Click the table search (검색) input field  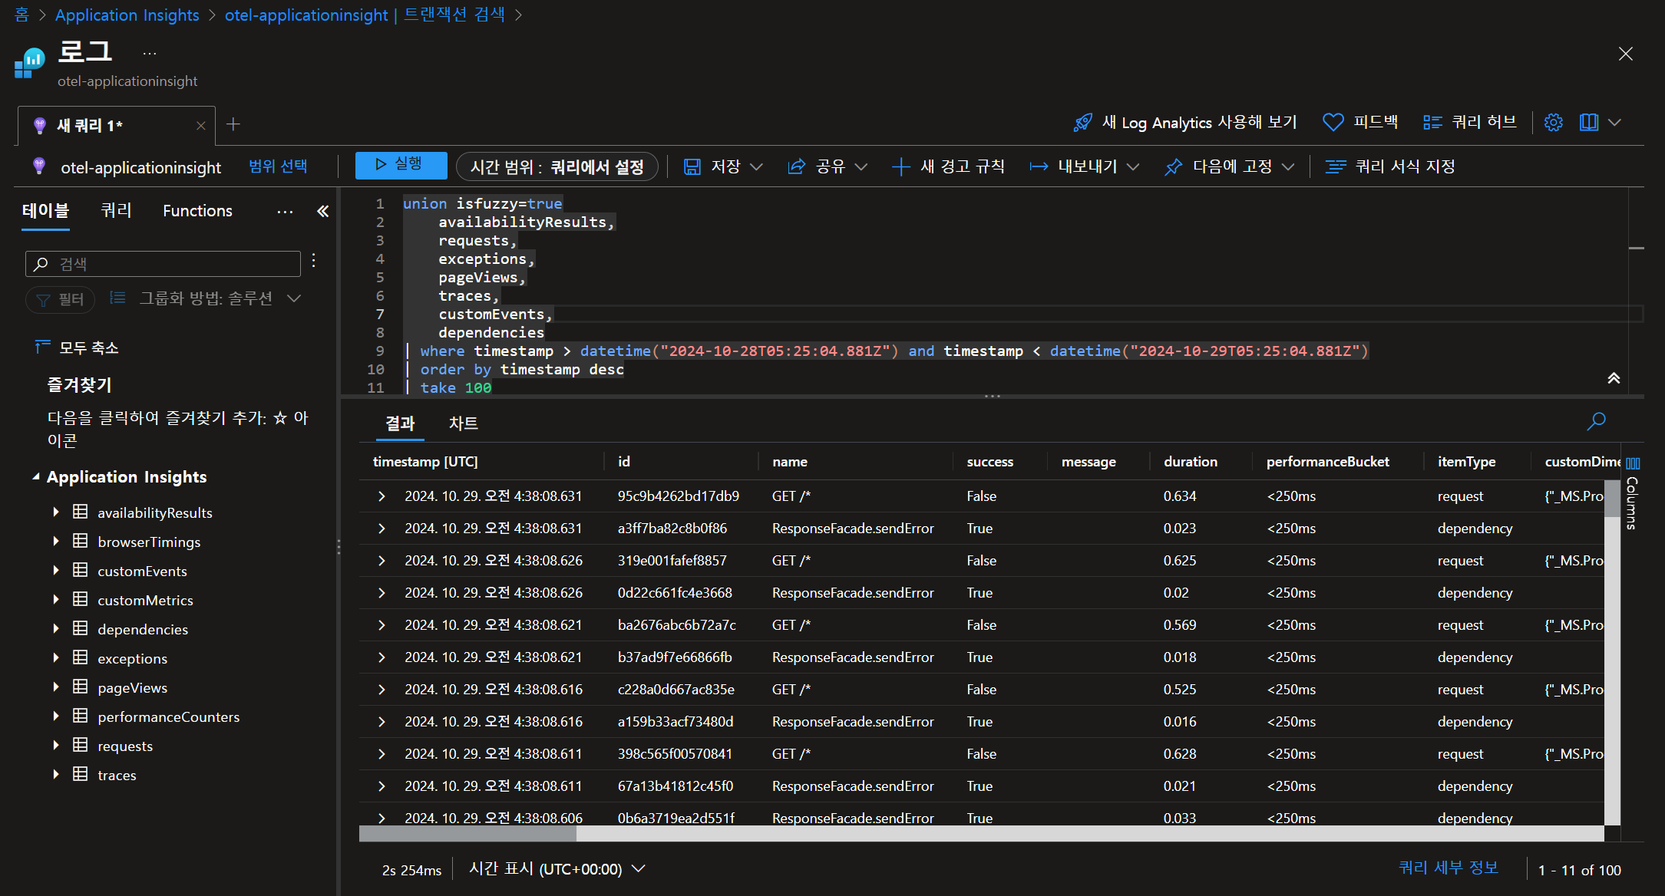(163, 264)
